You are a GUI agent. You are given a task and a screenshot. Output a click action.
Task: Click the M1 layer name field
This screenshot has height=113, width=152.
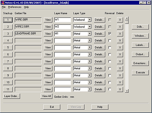point(63,34)
